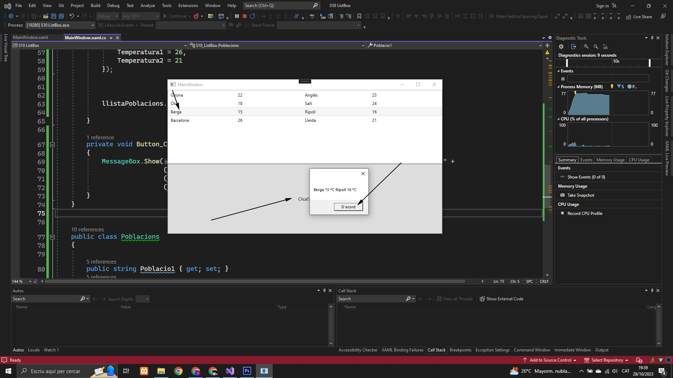Collapse the Process Memory graph section
The width and height of the screenshot is (673, 378).
558,87
